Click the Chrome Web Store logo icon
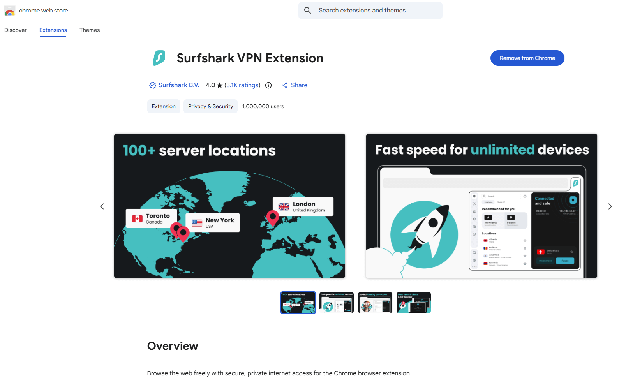This screenshot has height=384, width=619. tap(10, 11)
